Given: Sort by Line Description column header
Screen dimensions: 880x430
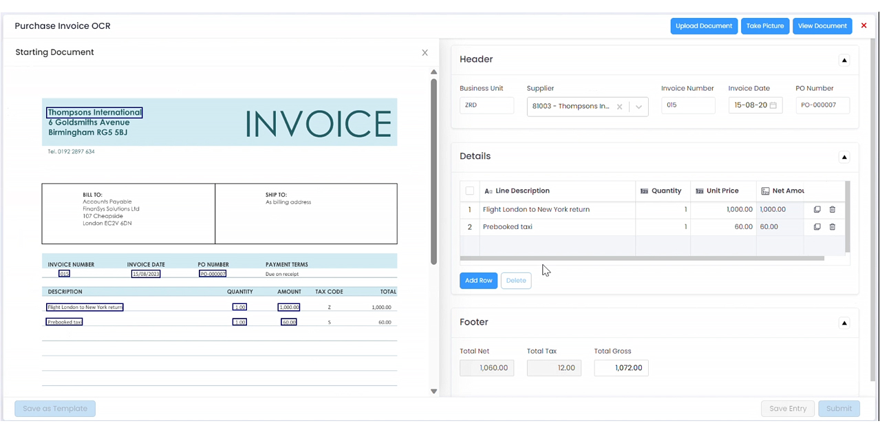Looking at the screenshot, I should tap(522, 191).
